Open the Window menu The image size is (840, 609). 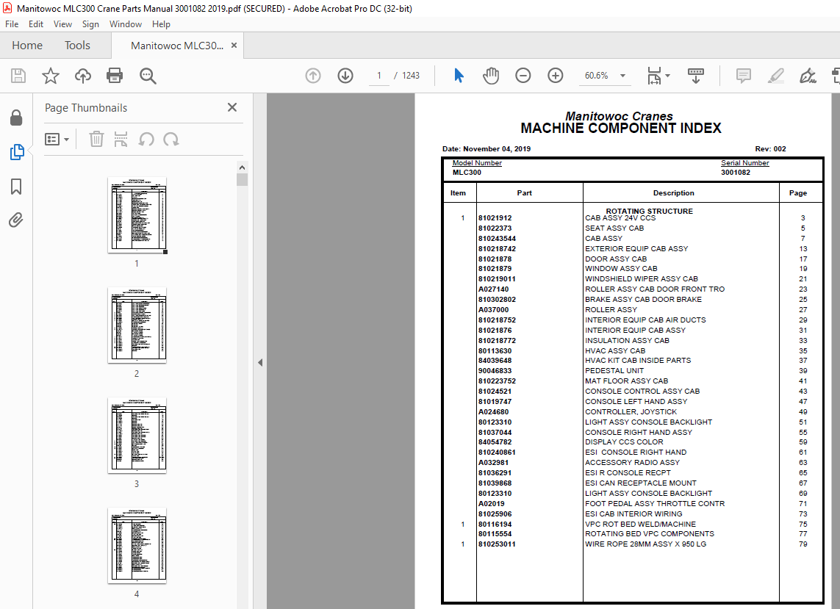[x=126, y=24]
